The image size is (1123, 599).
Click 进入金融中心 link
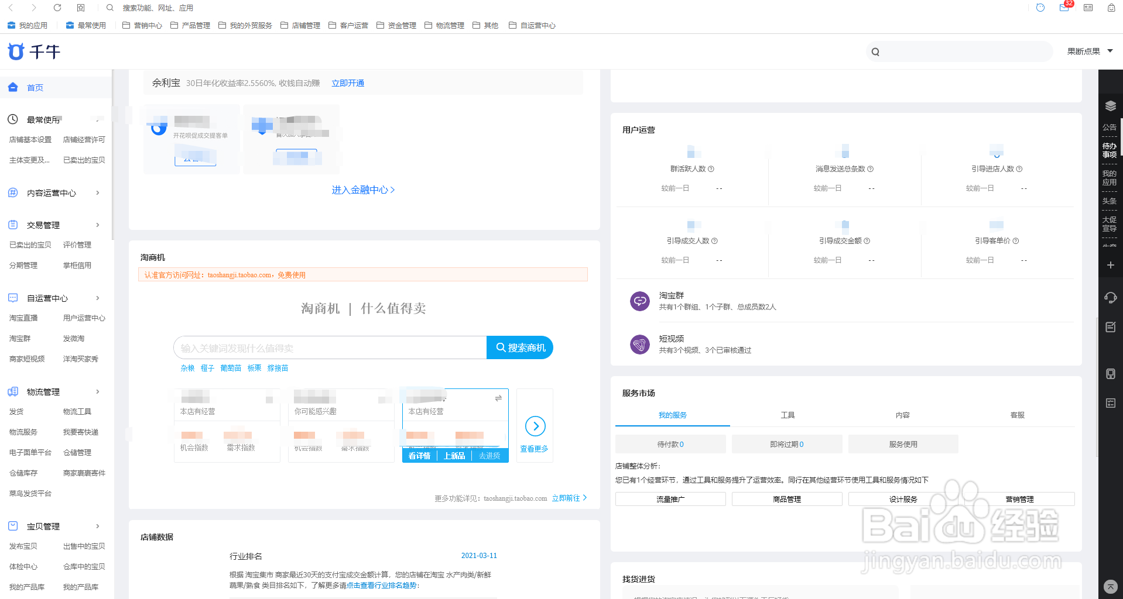click(x=363, y=190)
